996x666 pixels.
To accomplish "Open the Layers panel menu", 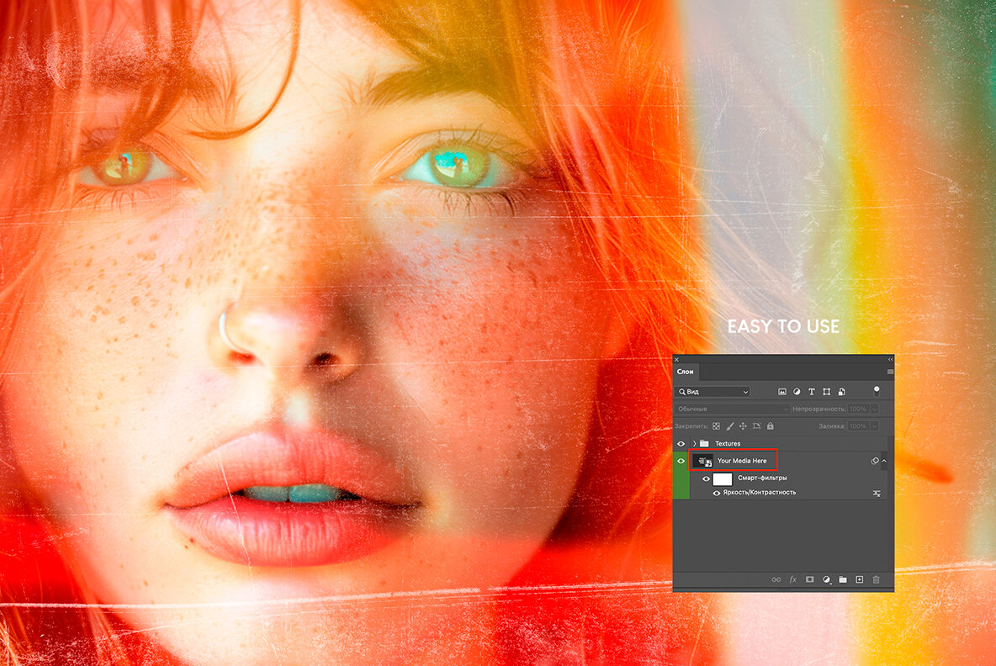I will pyautogui.click(x=891, y=370).
